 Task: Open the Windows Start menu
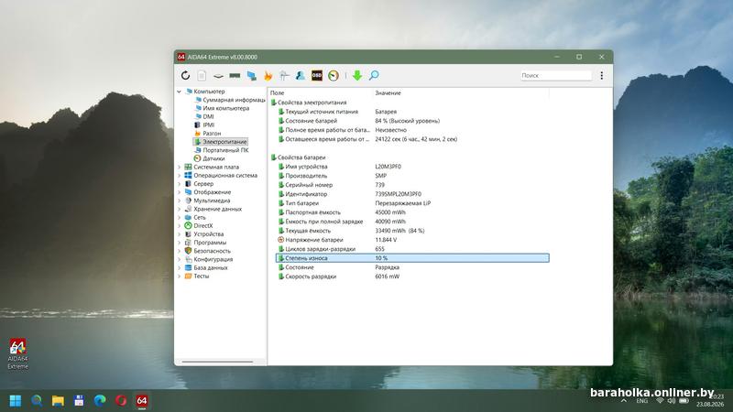(x=16, y=401)
